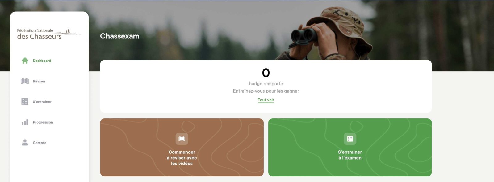Click the Chassexam header title
The image size is (494, 182).
[119, 36]
